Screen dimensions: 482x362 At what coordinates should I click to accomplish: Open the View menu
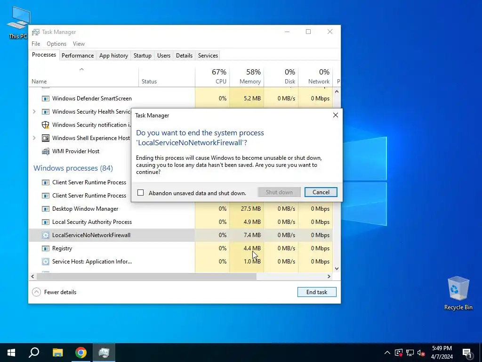point(79,44)
